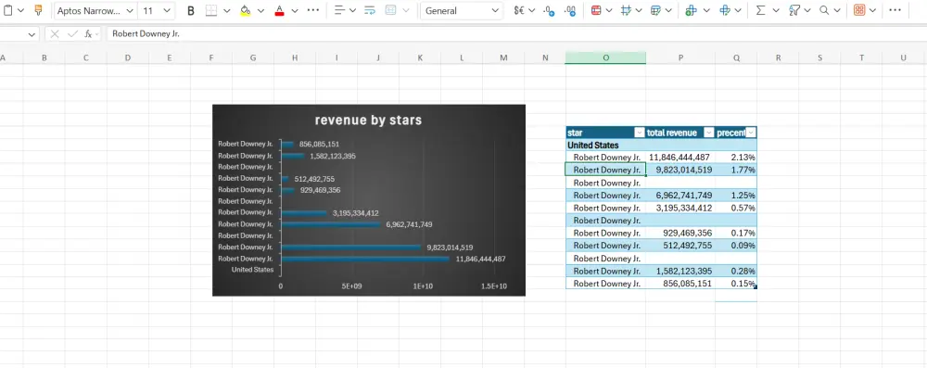Click the AutoSum sigma icon
This screenshot has height=368, width=927.
coord(761,10)
